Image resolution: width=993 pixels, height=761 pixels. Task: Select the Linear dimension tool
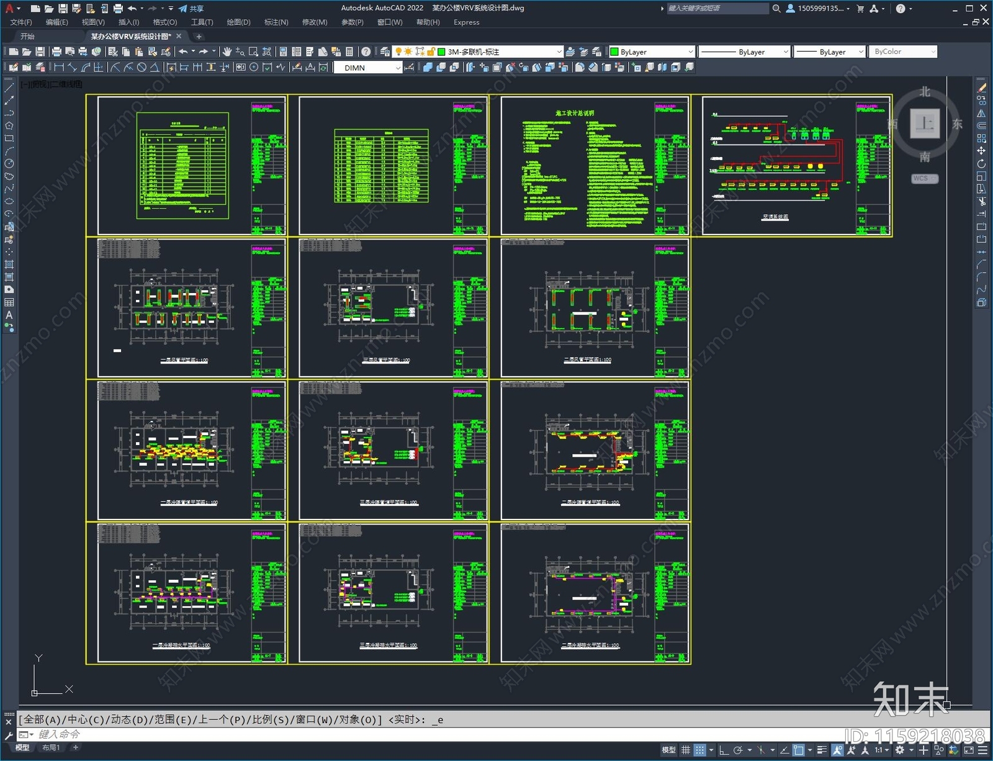(x=59, y=68)
